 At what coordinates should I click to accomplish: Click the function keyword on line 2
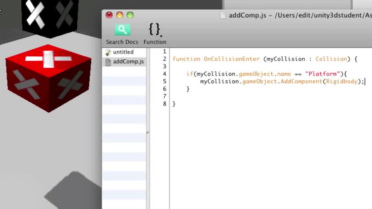tap(186, 59)
